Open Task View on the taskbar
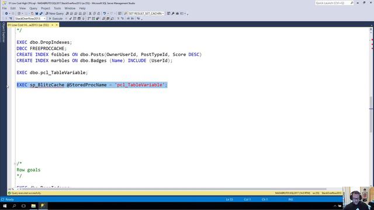374x210 pixels. tap(23, 206)
